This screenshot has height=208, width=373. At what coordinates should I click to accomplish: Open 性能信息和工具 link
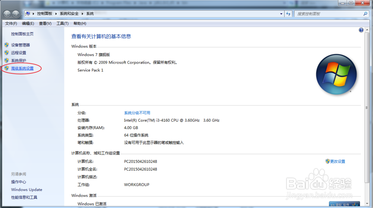[x=24, y=197]
